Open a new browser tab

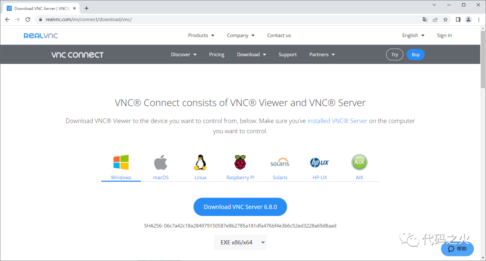(x=86, y=9)
